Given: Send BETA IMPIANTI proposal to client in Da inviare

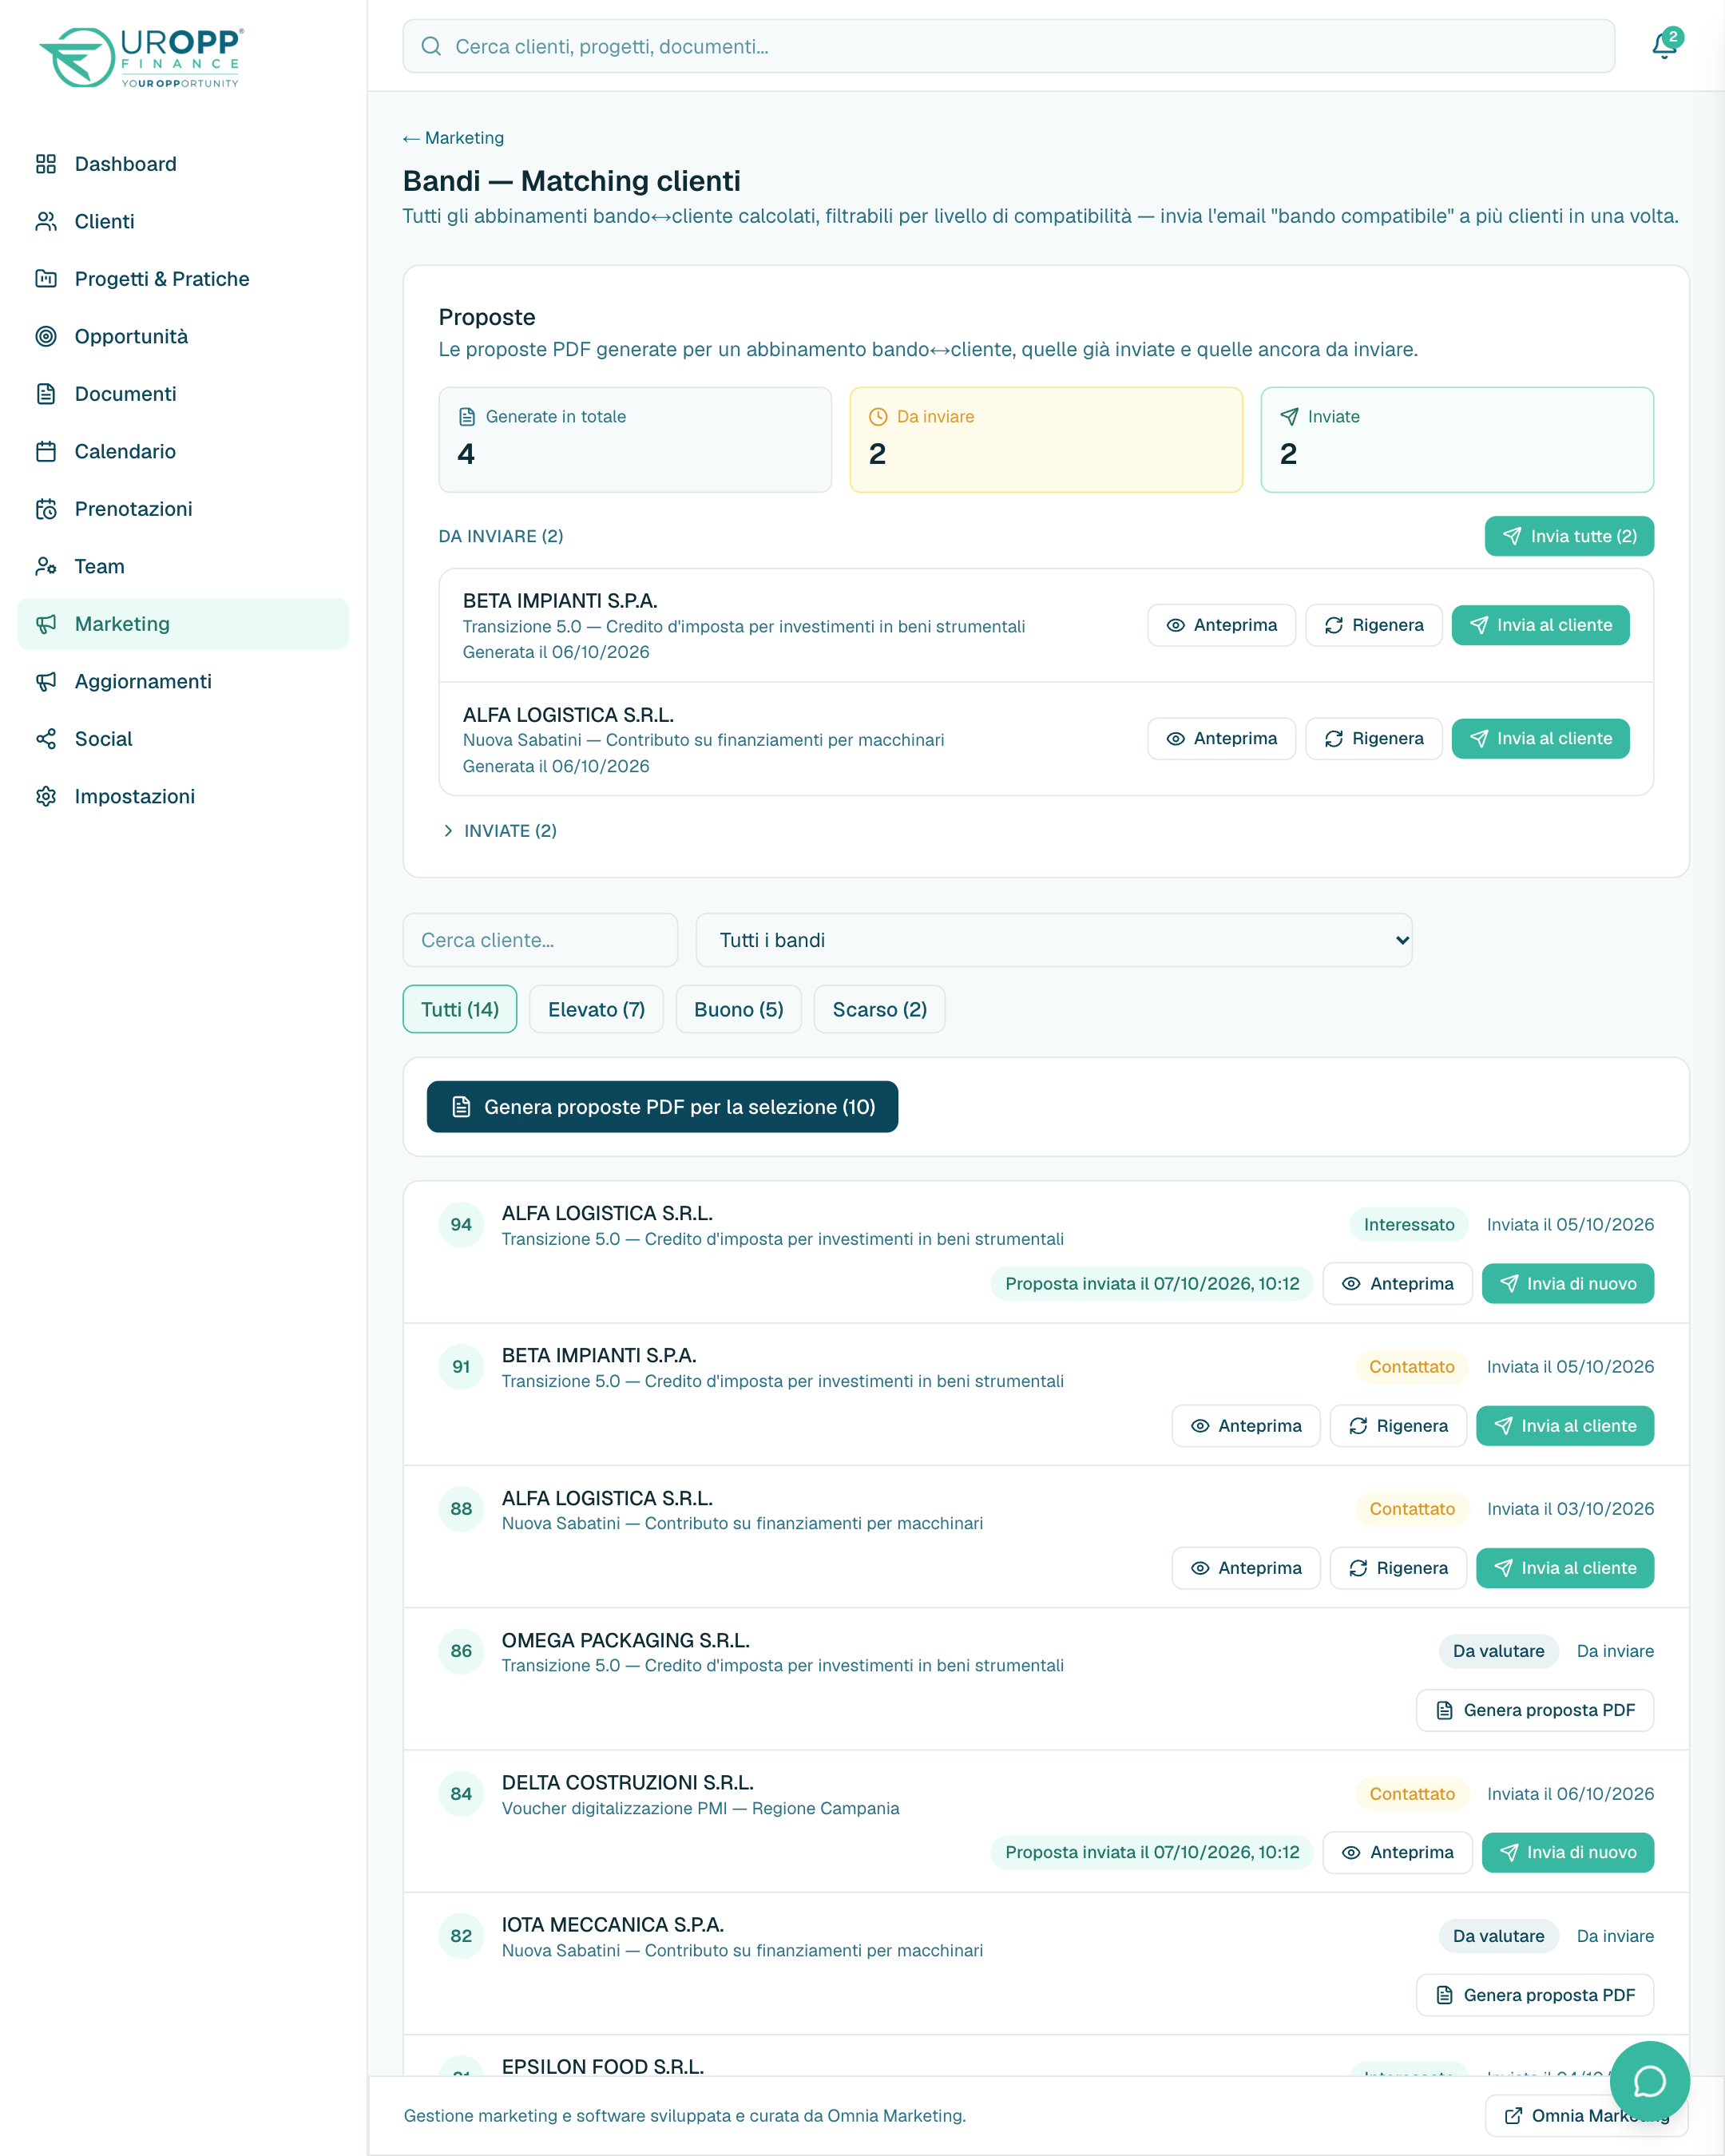Looking at the screenshot, I should (1540, 625).
